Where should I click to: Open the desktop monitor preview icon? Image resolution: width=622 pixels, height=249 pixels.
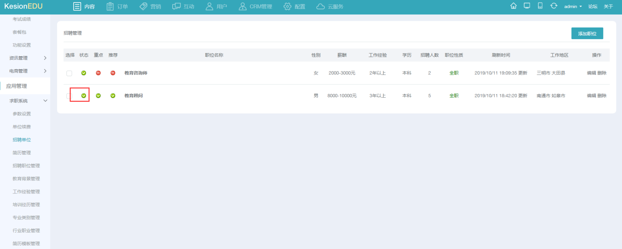tap(527, 6)
